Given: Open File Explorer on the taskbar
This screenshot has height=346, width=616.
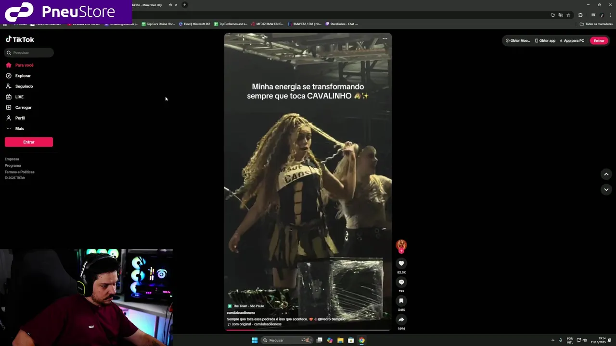Looking at the screenshot, I should [x=340, y=340].
